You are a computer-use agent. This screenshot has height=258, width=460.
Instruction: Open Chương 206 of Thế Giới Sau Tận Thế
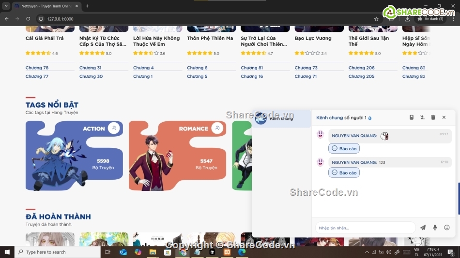[361, 68]
